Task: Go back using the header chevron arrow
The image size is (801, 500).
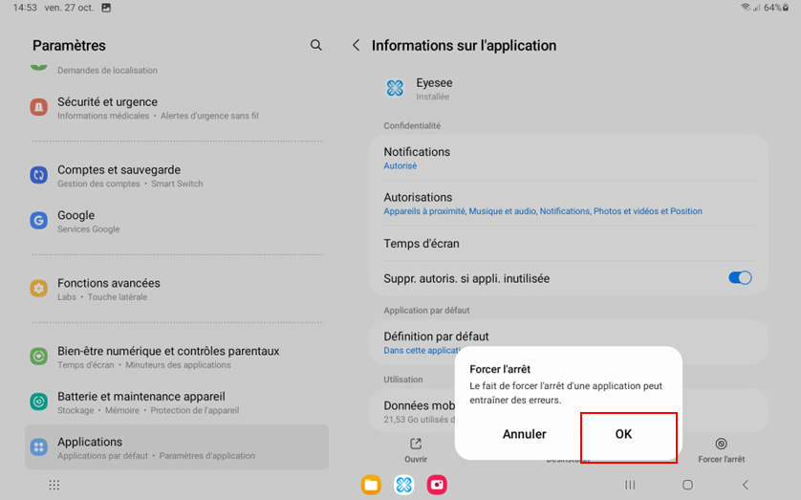Action: [357, 45]
